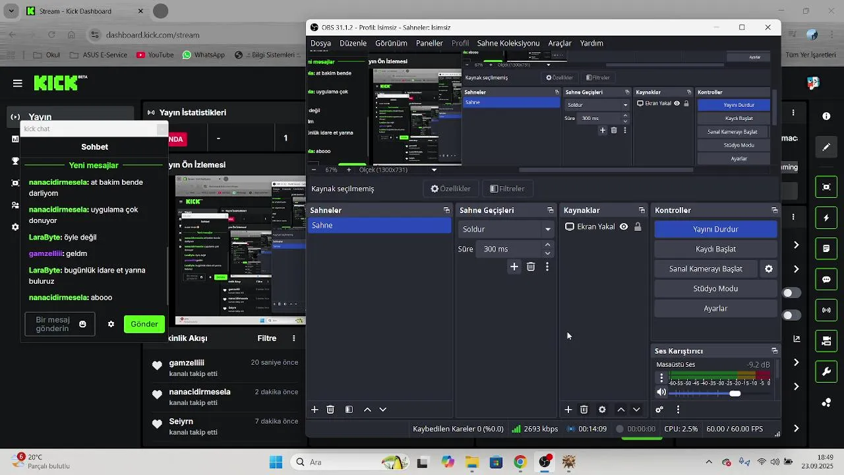The height and width of the screenshot is (475, 844).
Task: Open source properties gear in Kaynaklar
Action: (602, 410)
